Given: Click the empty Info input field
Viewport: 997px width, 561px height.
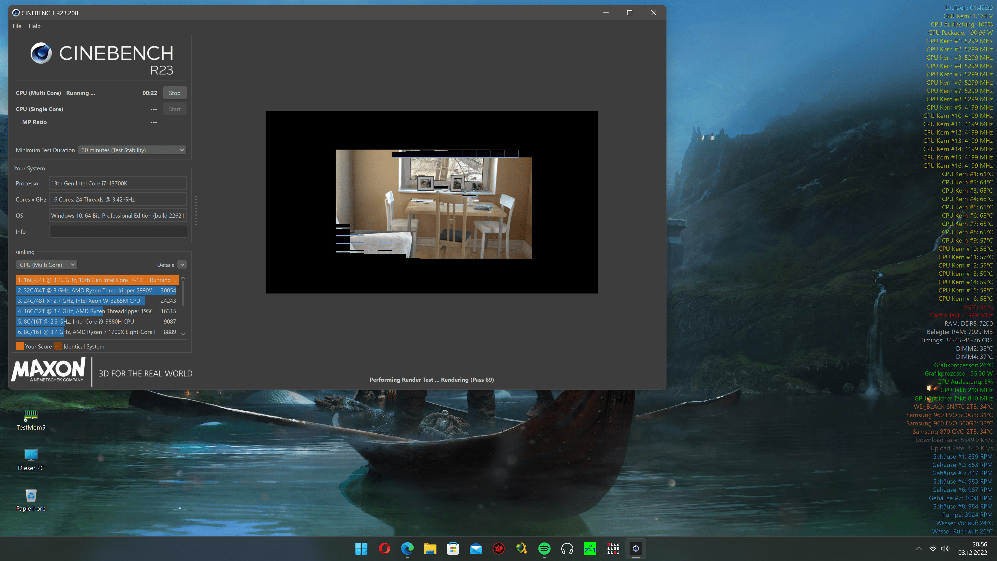Looking at the screenshot, I should pyautogui.click(x=118, y=231).
